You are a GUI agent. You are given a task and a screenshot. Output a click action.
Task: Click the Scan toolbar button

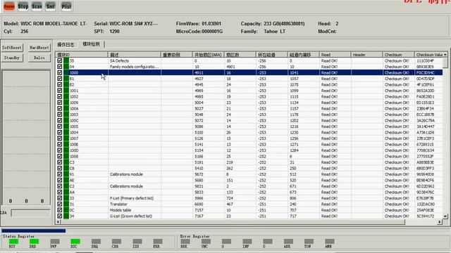click(37, 6)
